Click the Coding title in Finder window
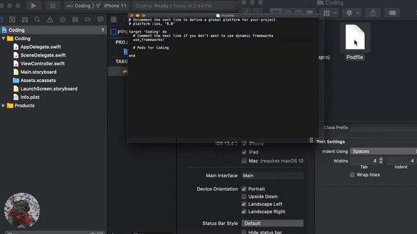The height and width of the screenshot is (234, 417). tap(334, 3)
